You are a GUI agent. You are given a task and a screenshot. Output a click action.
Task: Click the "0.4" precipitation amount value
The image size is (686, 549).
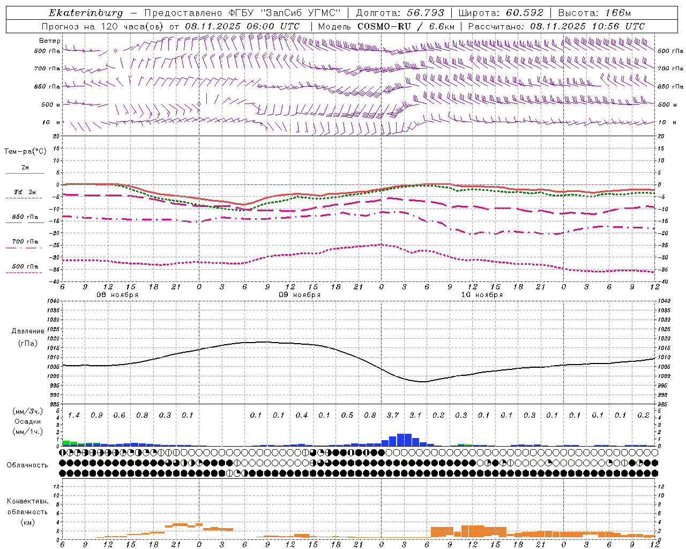tap(302, 416)
